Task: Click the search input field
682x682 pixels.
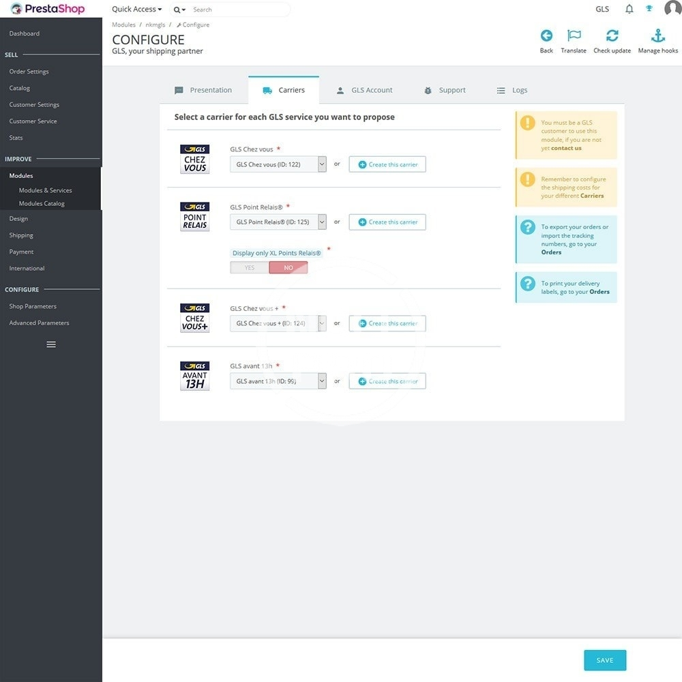Action: 239,10
